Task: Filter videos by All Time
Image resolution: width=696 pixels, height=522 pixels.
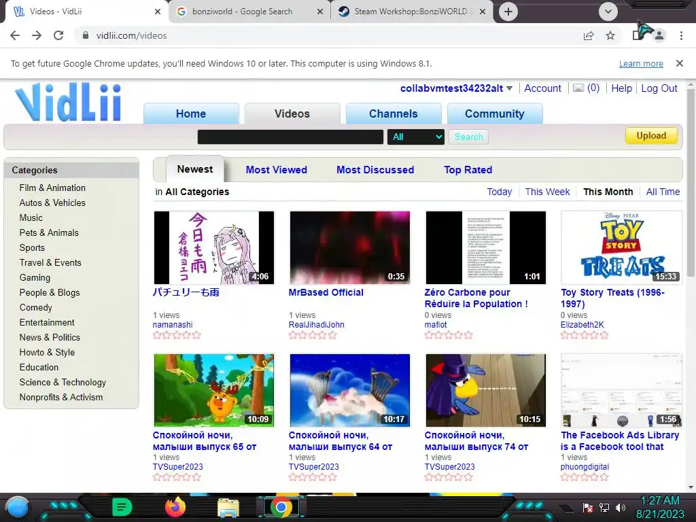Action: point(663,192)
